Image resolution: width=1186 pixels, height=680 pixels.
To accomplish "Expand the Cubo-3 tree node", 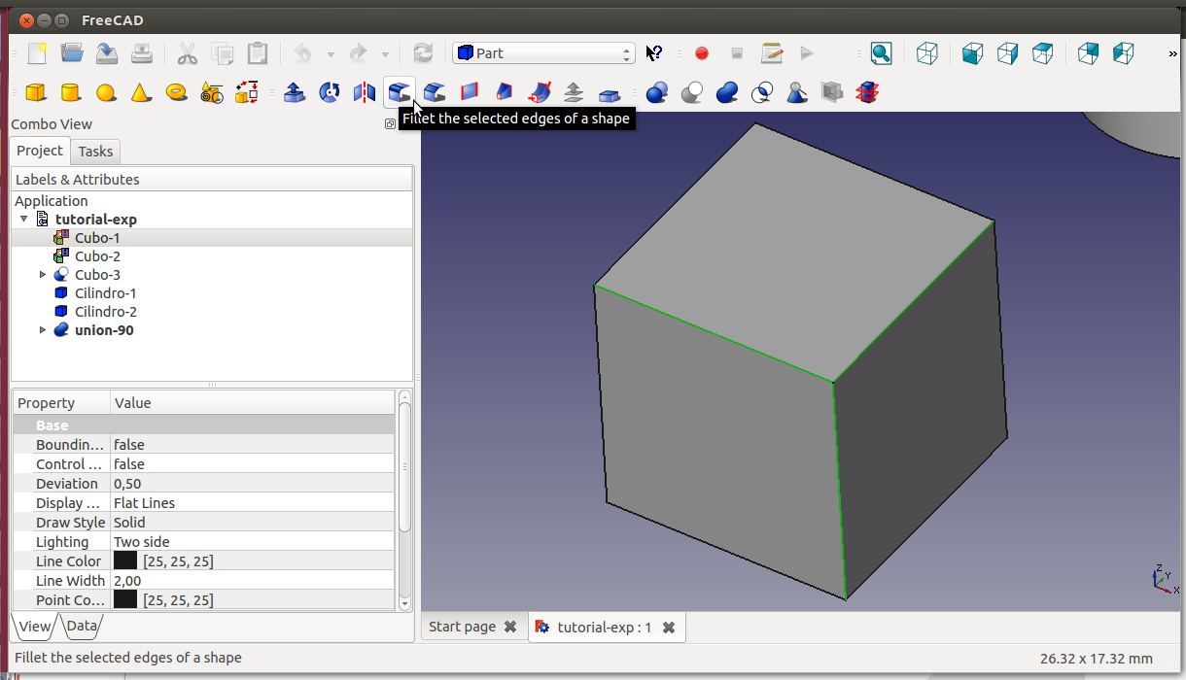I will point(43,275).
